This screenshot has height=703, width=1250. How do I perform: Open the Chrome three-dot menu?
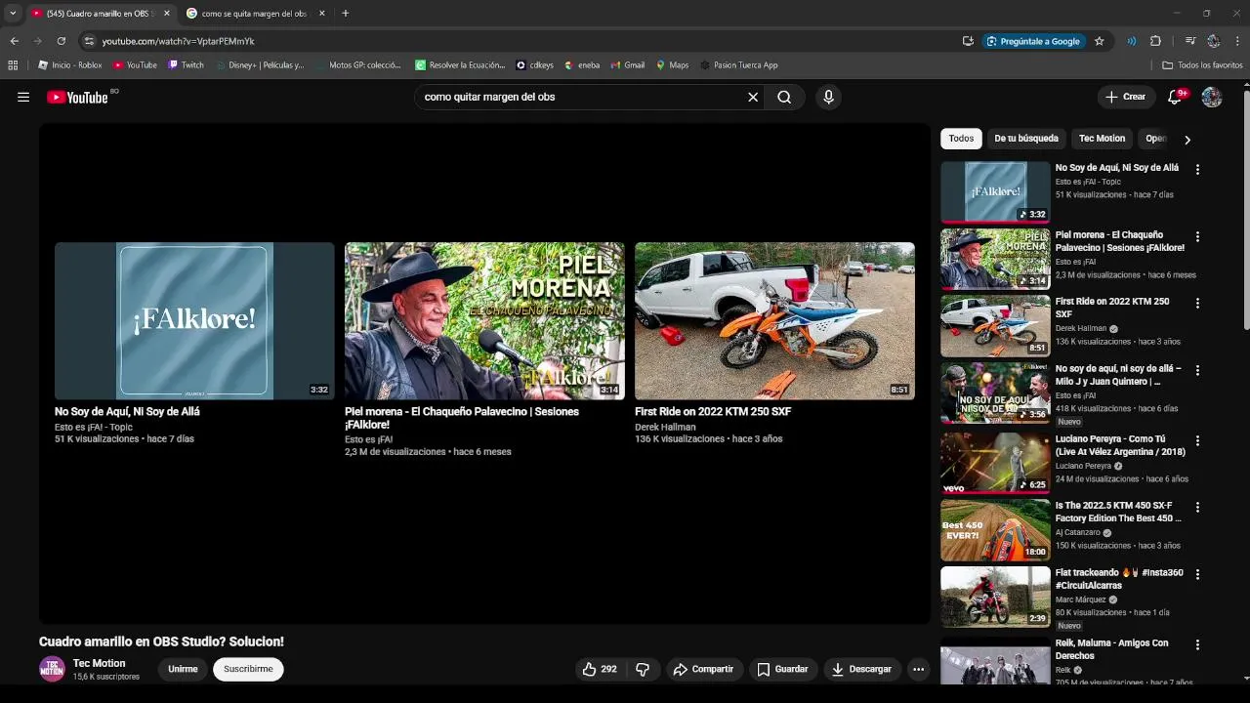click(1237, 41)
